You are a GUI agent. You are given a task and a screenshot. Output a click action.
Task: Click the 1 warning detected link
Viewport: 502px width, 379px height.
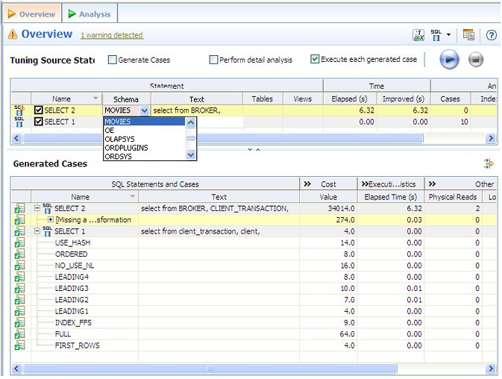pos(112,35)
